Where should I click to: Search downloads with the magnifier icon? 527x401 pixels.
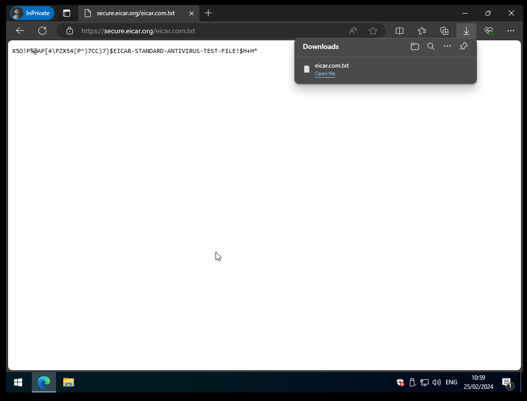431,46
